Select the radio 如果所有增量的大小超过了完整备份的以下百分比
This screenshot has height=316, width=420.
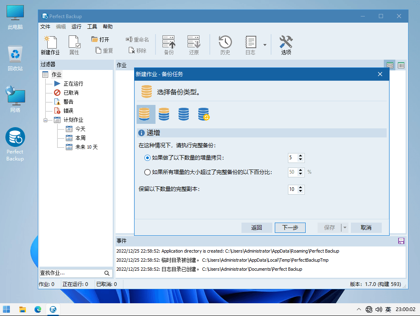[147, 172]
